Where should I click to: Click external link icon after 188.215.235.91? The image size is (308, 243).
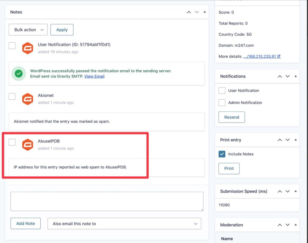point(279,56)
